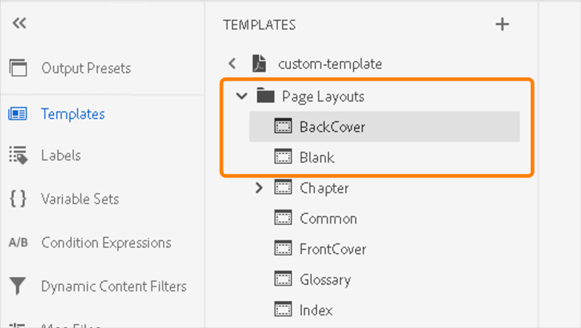This screenshot has height=328, width=581.
Task: Collapse the Page Layouts folder
Action: coord(242,96)
